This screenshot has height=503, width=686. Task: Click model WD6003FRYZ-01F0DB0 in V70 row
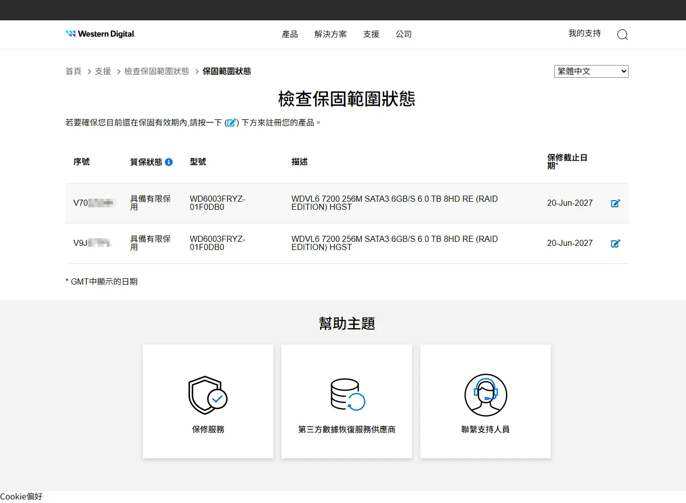click(217, 203)
